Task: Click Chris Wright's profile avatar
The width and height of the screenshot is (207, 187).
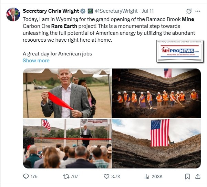Action: (x=12, y=14)
